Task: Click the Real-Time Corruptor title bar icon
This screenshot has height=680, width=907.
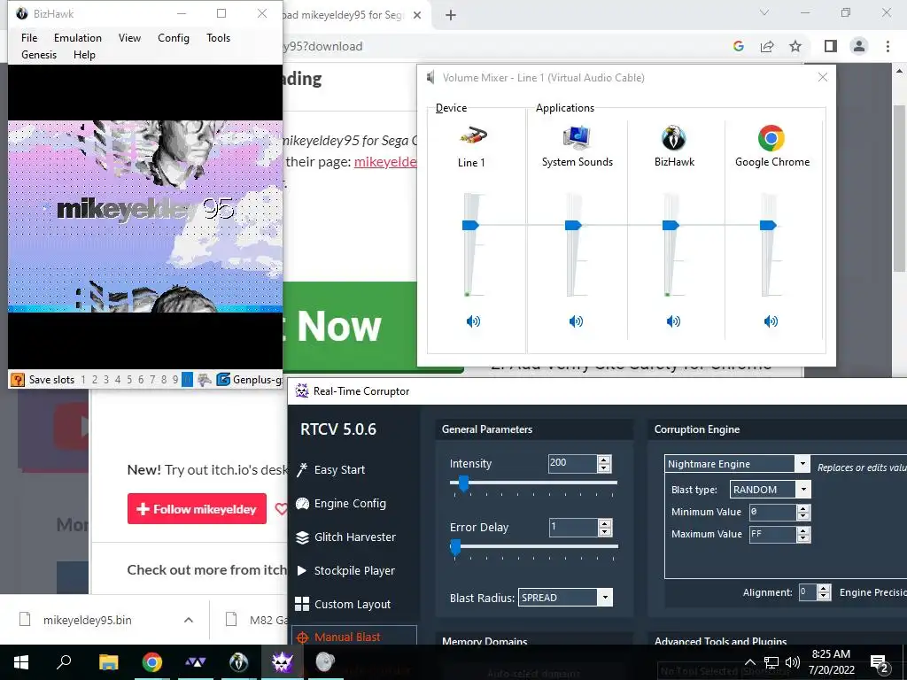Action: click(301, 390)
